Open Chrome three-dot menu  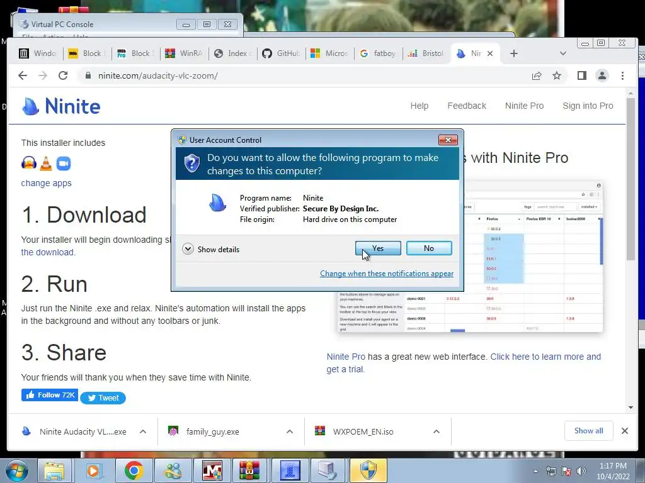(622, 75)
